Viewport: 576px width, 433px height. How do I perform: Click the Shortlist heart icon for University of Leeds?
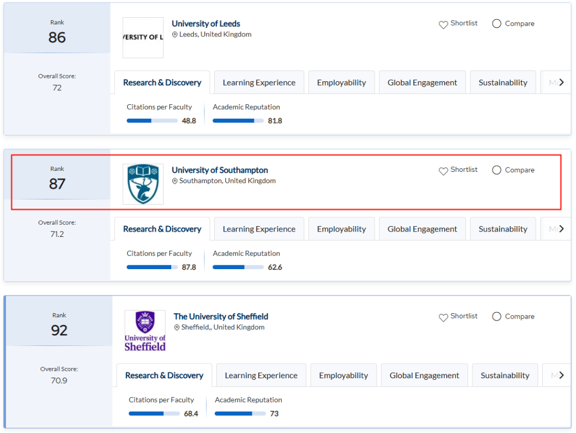tap(443, 25)
